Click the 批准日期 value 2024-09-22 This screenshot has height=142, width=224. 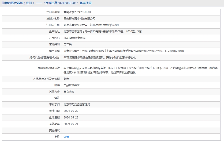[71, 111]
